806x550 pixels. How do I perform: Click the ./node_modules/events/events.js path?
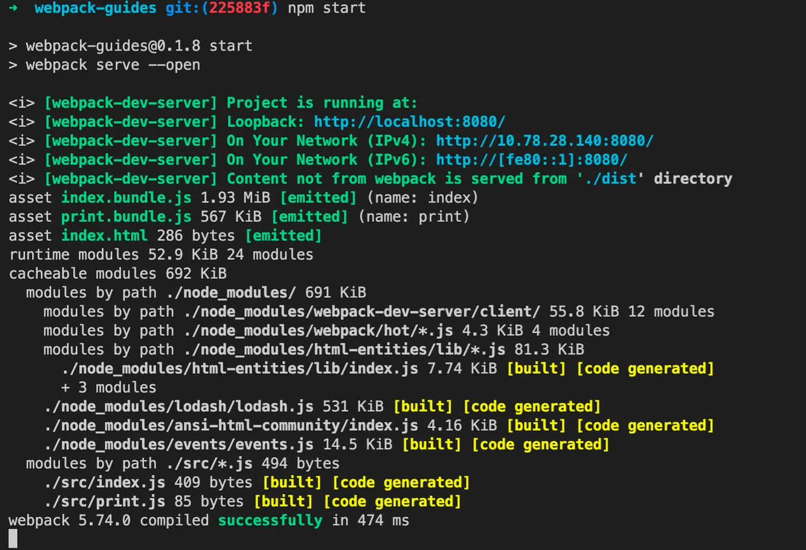[x=179, y=445]
